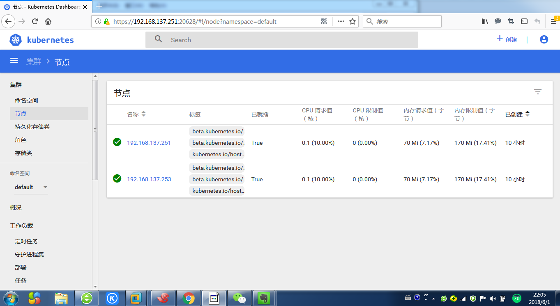The height and width of the screenshot is (306, 560).
Task: Click 集群 in the breadcrumb
Action: [x=34, y=62]
